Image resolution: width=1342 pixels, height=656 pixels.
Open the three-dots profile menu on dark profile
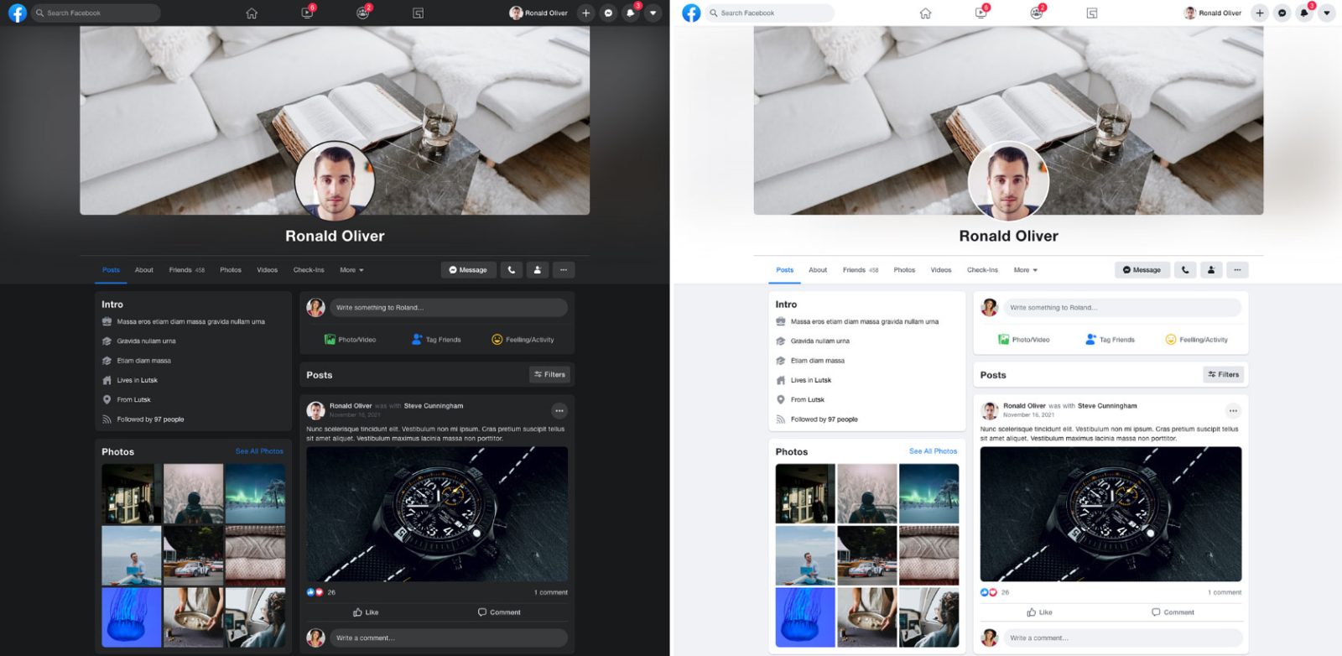(564, 270)
